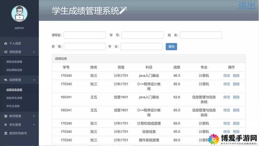This screenshot has height=146, width=259.
Task: Focus the 班级 input field
Action: pos(85,46)
